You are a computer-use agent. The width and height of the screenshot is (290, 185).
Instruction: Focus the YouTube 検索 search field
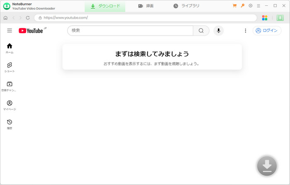coord(130,31)
